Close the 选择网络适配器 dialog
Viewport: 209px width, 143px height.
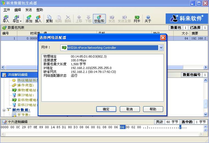[x=163, y=38]
